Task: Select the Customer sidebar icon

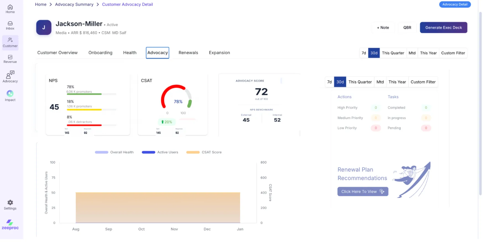Action: (10, 42)
